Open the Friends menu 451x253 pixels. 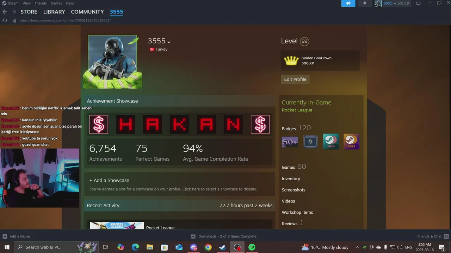(x=41, y=3)
